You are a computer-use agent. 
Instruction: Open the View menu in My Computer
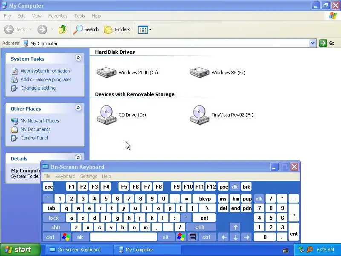point(37,16)
